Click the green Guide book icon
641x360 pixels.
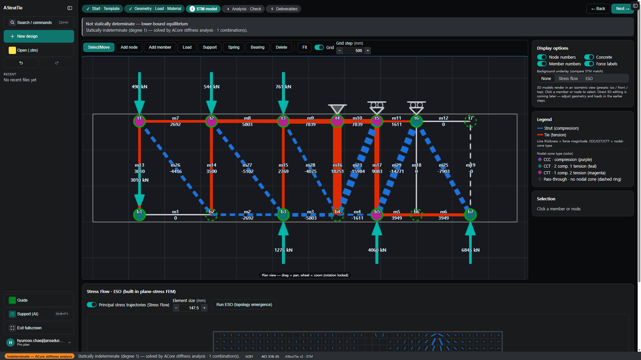12,300
